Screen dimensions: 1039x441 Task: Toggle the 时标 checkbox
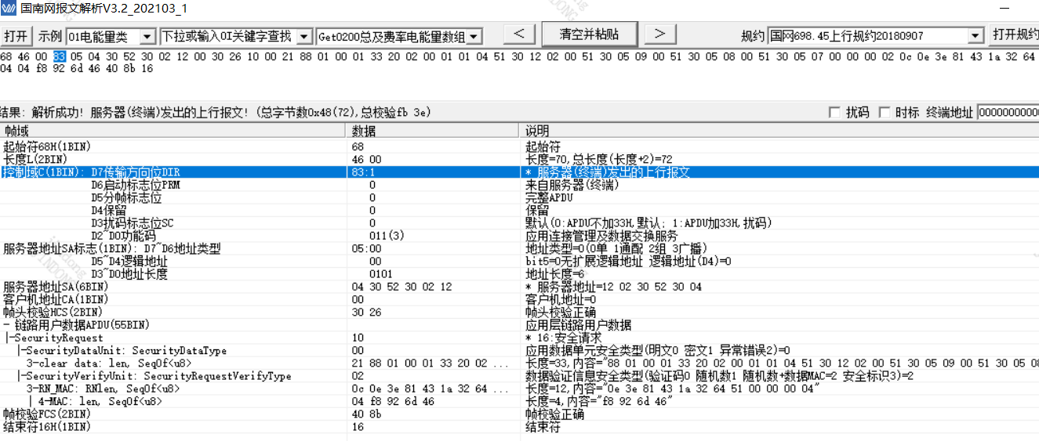click(884, 113)
